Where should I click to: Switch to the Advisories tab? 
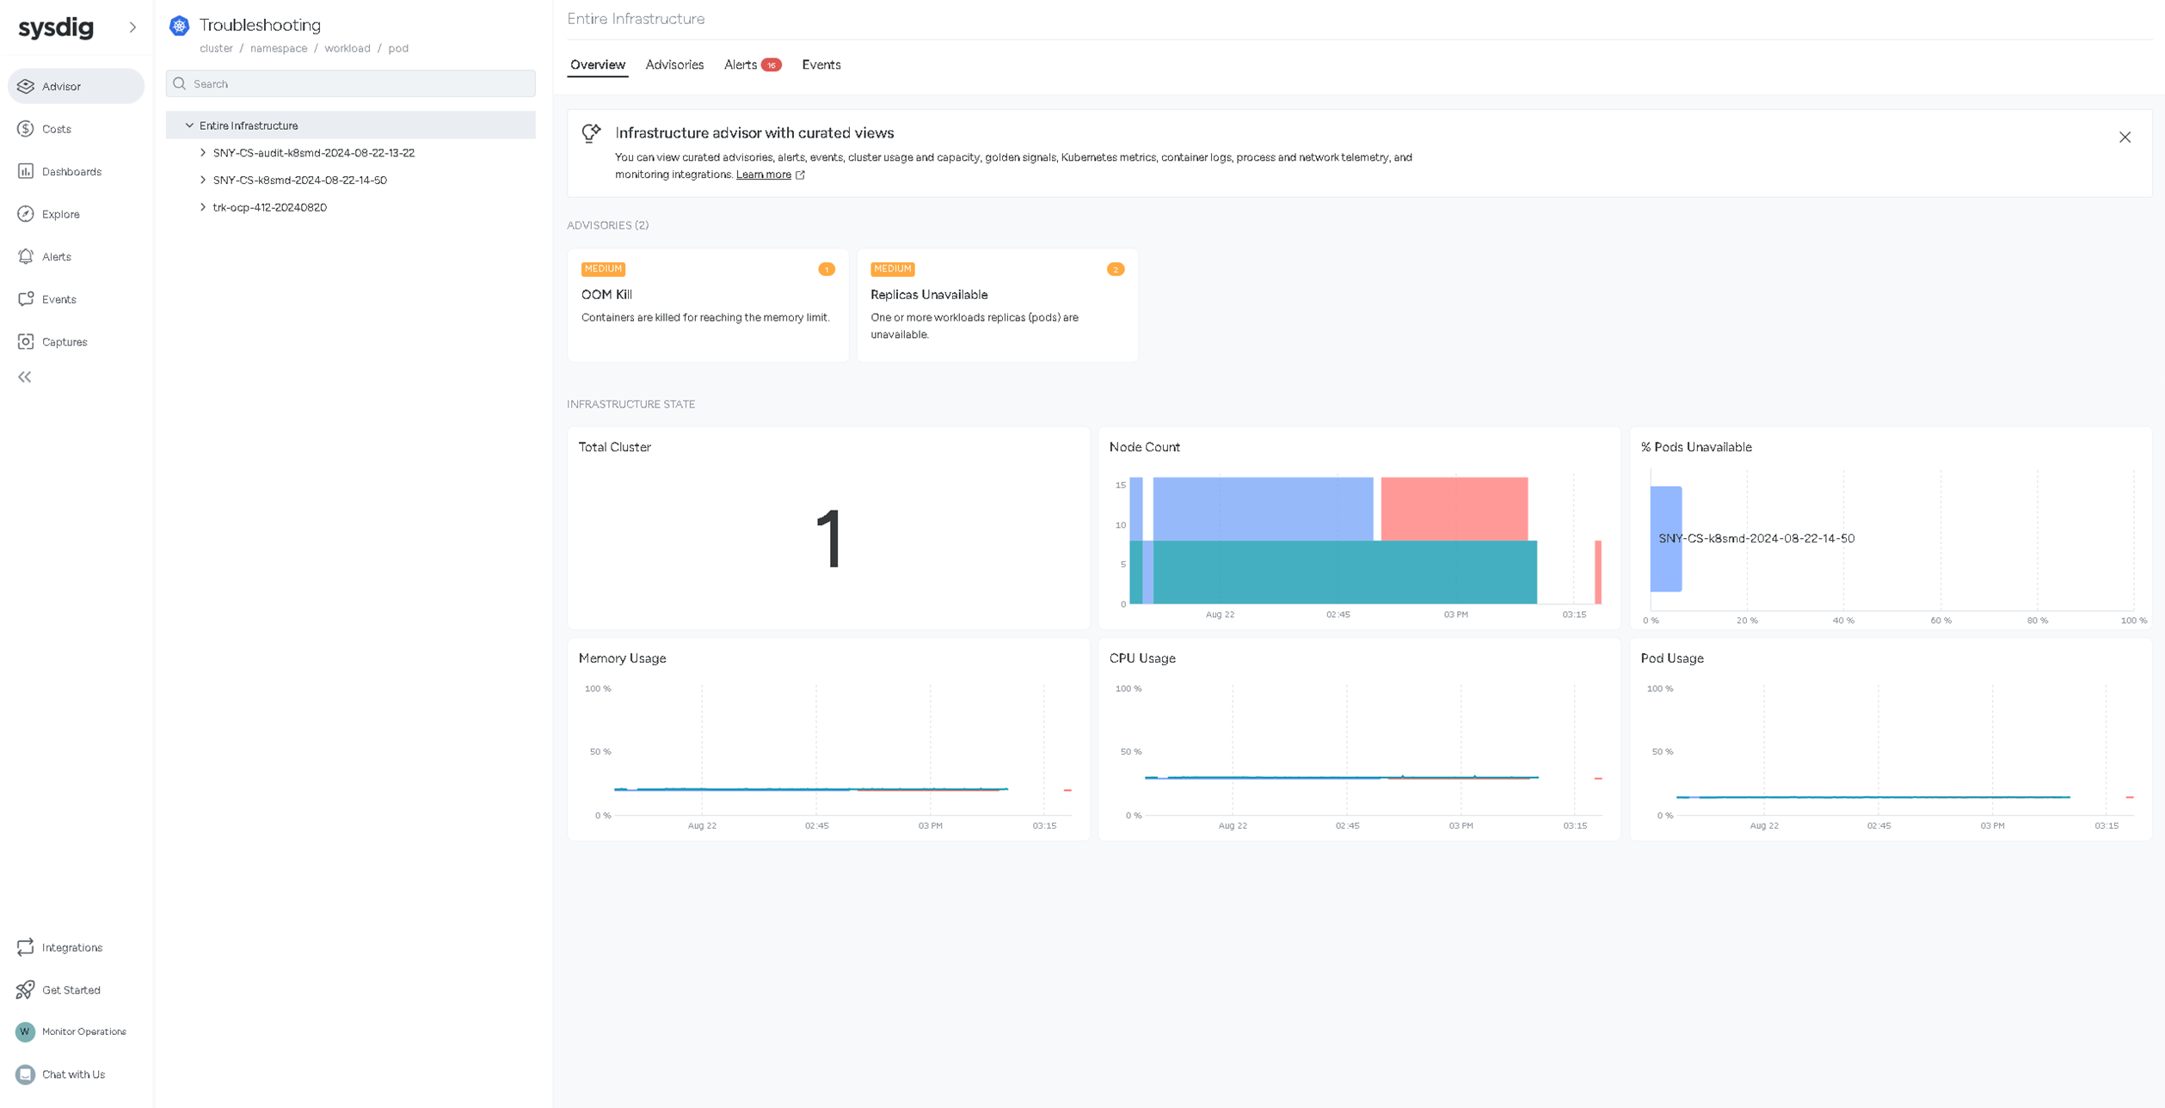(x=674, y=64)
